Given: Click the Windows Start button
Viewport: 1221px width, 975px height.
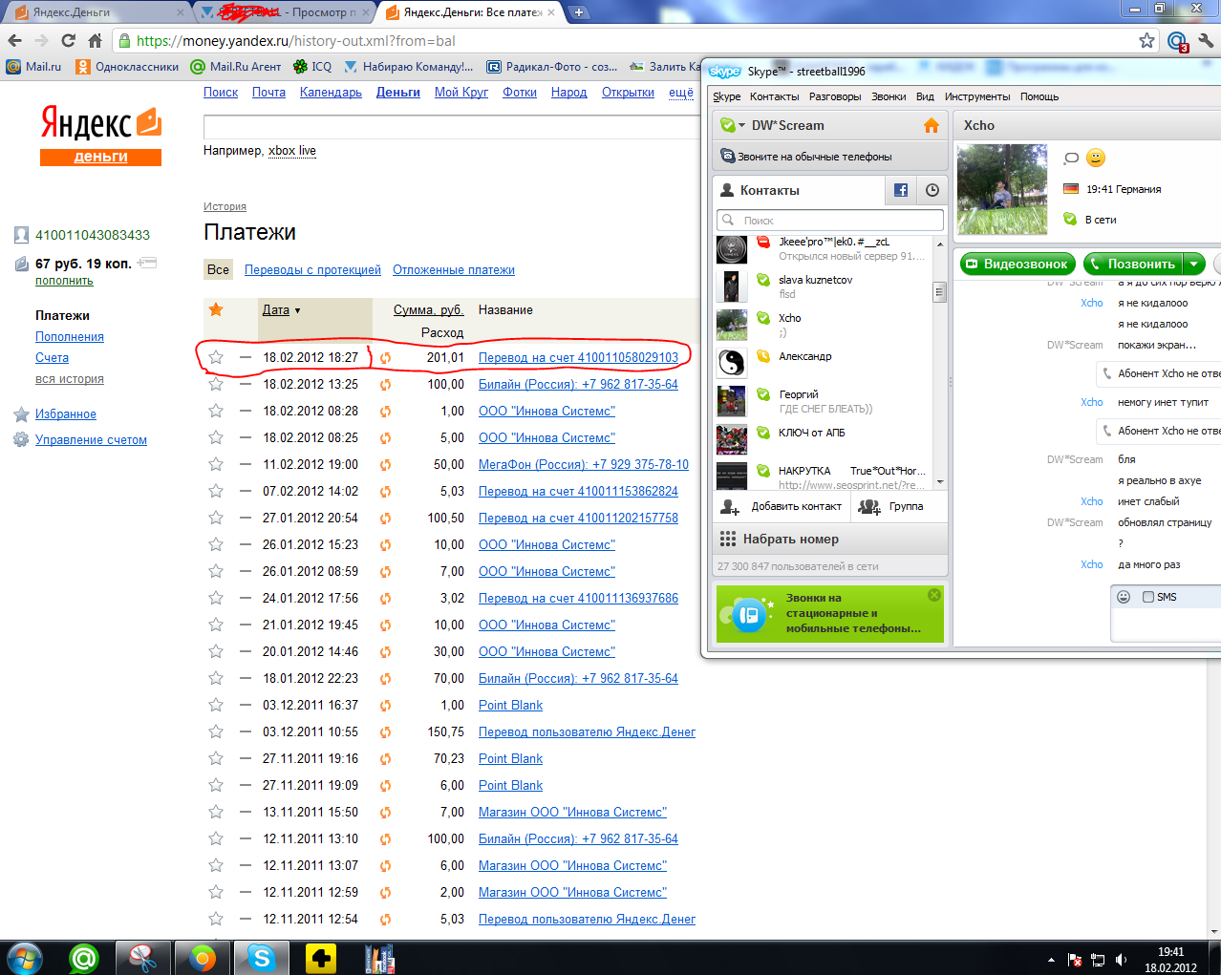Looking at the screenshot, I should pos(25,957).
